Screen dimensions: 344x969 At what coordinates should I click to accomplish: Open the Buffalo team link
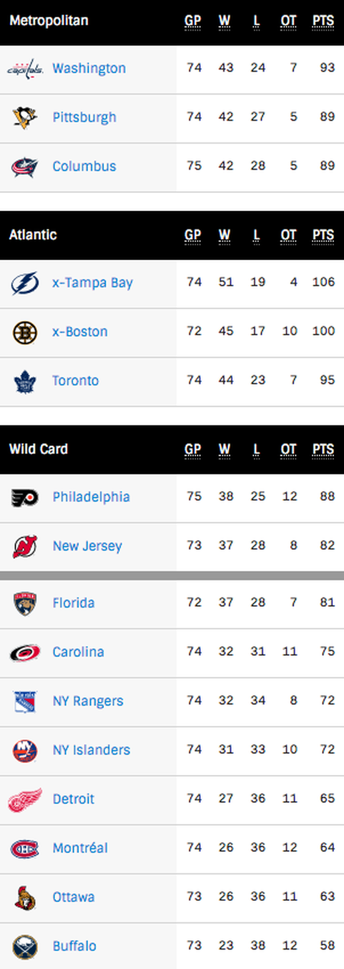[x=74, y=946]
